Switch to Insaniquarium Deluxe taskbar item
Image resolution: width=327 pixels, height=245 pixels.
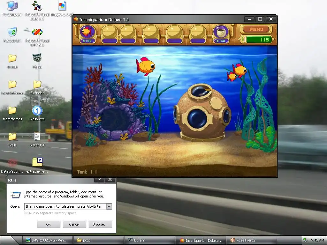(201, 240)
